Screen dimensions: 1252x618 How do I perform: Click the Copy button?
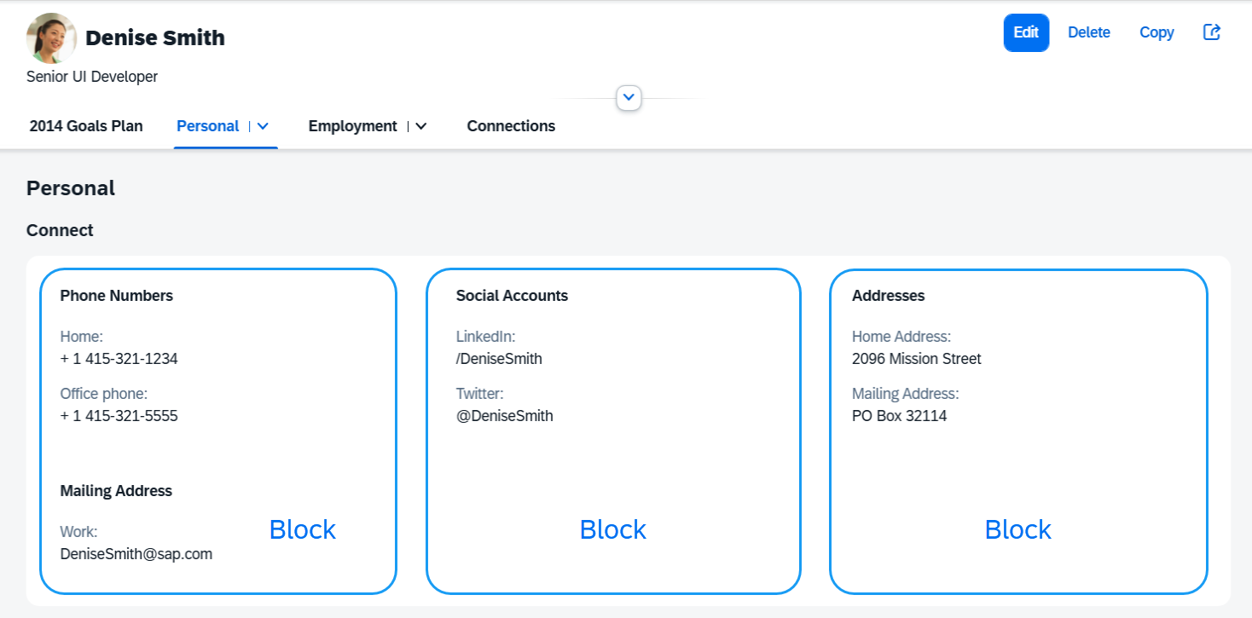click(x=1156, y=32)
